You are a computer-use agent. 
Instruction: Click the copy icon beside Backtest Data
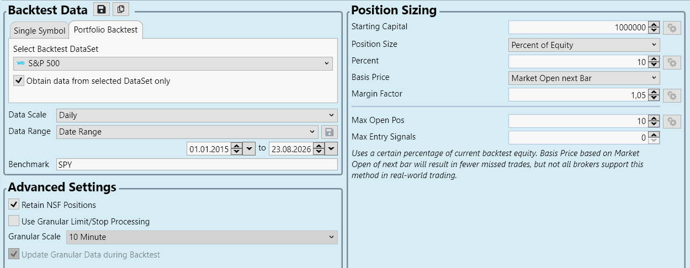(x=120, y=9)
